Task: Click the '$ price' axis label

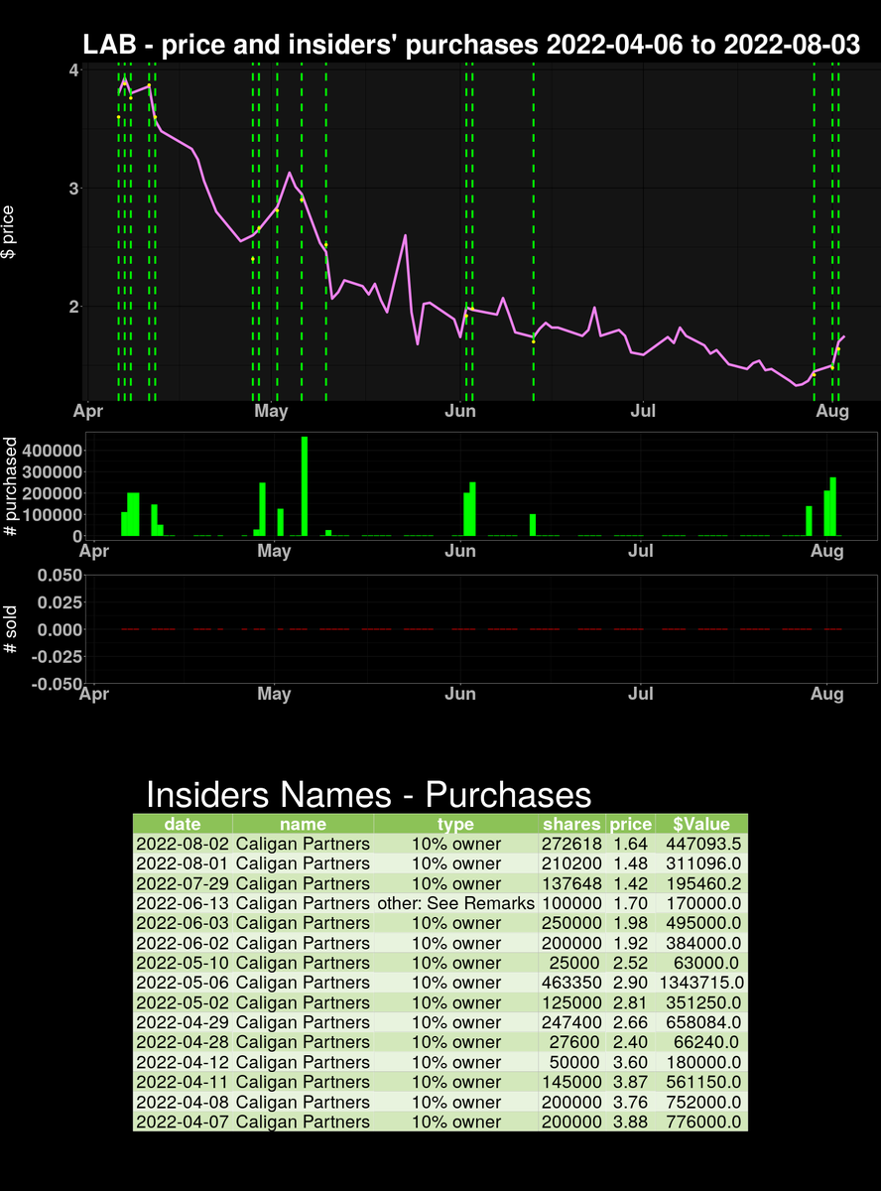Action: click(x=9, y=232)
